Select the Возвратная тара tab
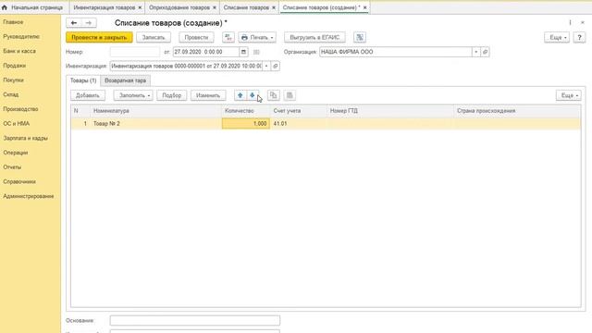The height and width of the screenshot is (333, 592). coord(126,80)
